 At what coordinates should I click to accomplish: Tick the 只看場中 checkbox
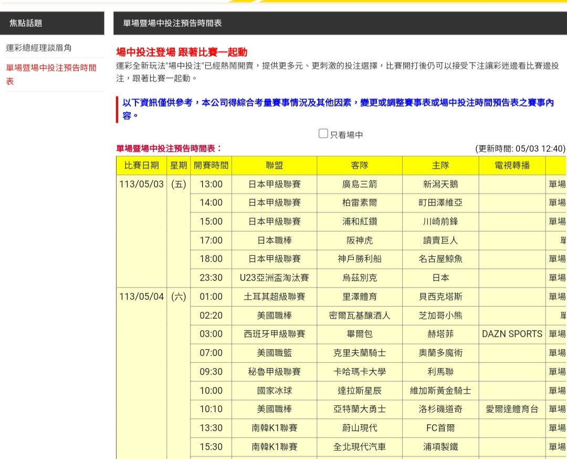click(x=323, y=133)
